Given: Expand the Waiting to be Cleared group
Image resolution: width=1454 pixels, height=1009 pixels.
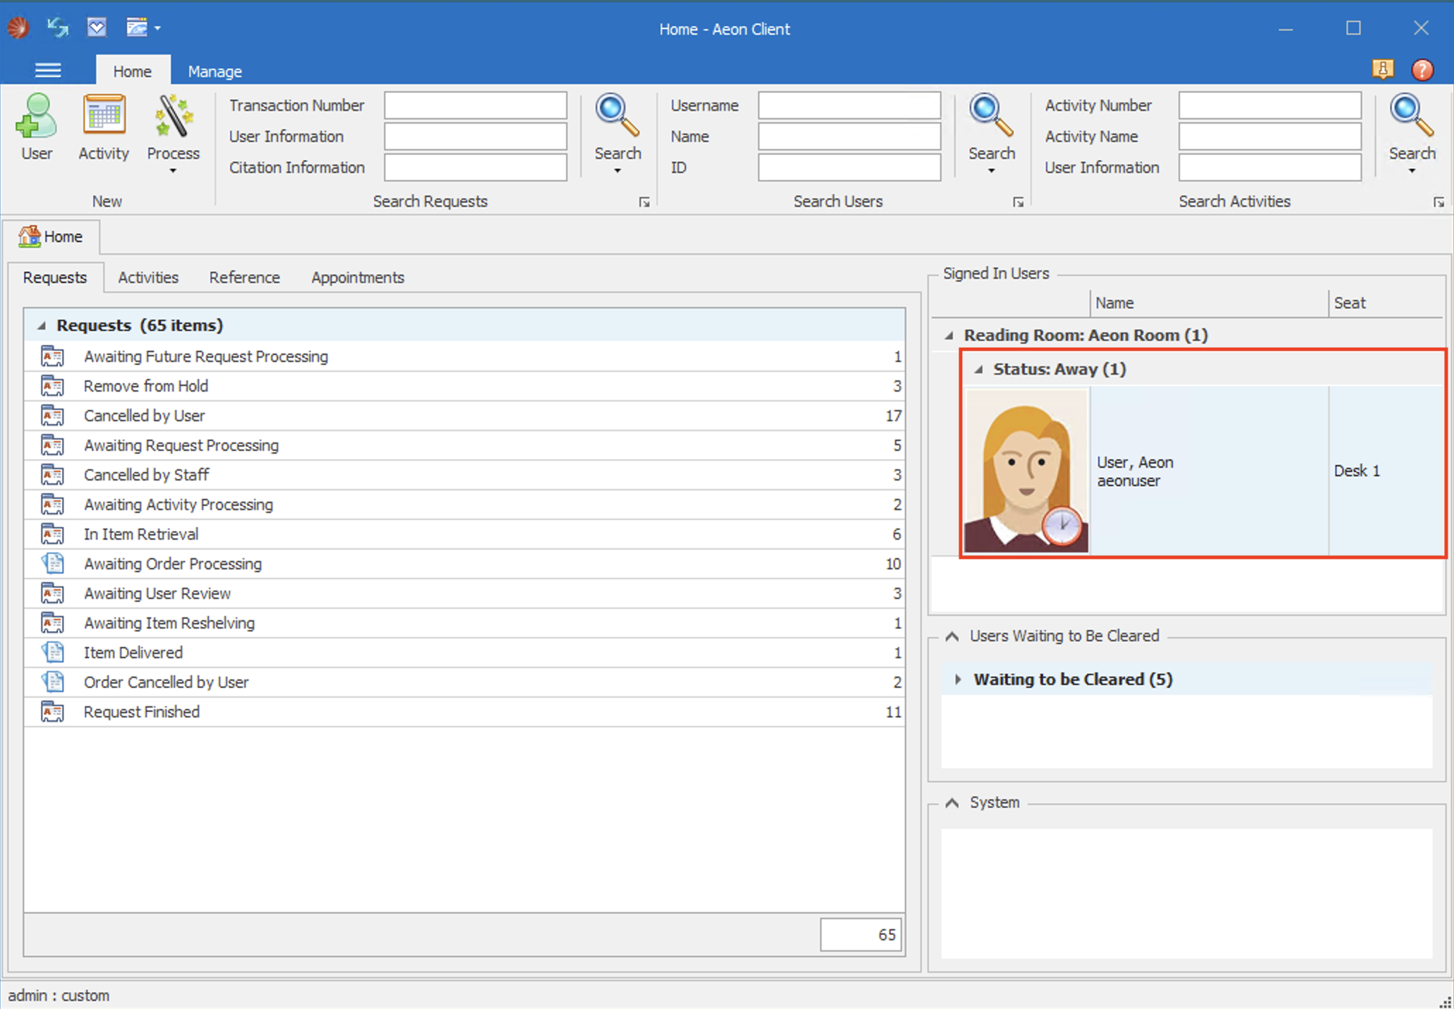Looking at the screenshot, I should tap(958, 679).
